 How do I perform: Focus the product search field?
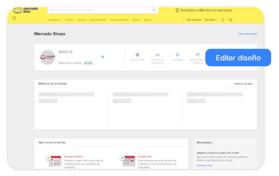click(99, 10)
